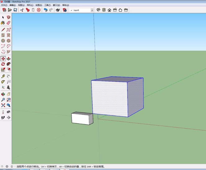Undo the last action
The height and width of the screenshot is (170, 206).
[x=45, y=10]
